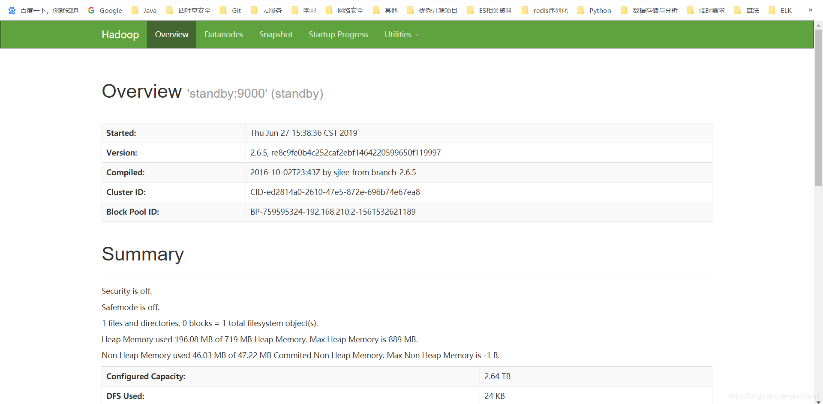Image resolution: width=823 pixels, height=404 pixels.
Task: Click the 'Started:' row label
Action: coord(121,133)
